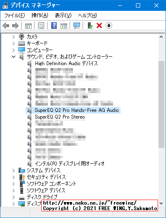Click the Update driver toolbar icon
The image size is (166, 218).
coord(90,25)
